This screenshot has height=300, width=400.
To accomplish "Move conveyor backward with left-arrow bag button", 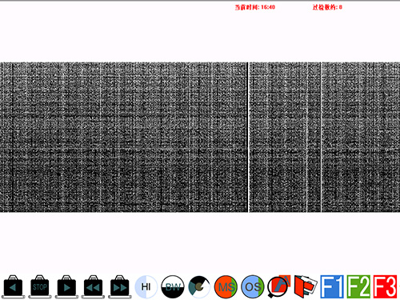I will click(x=13, y=286).
